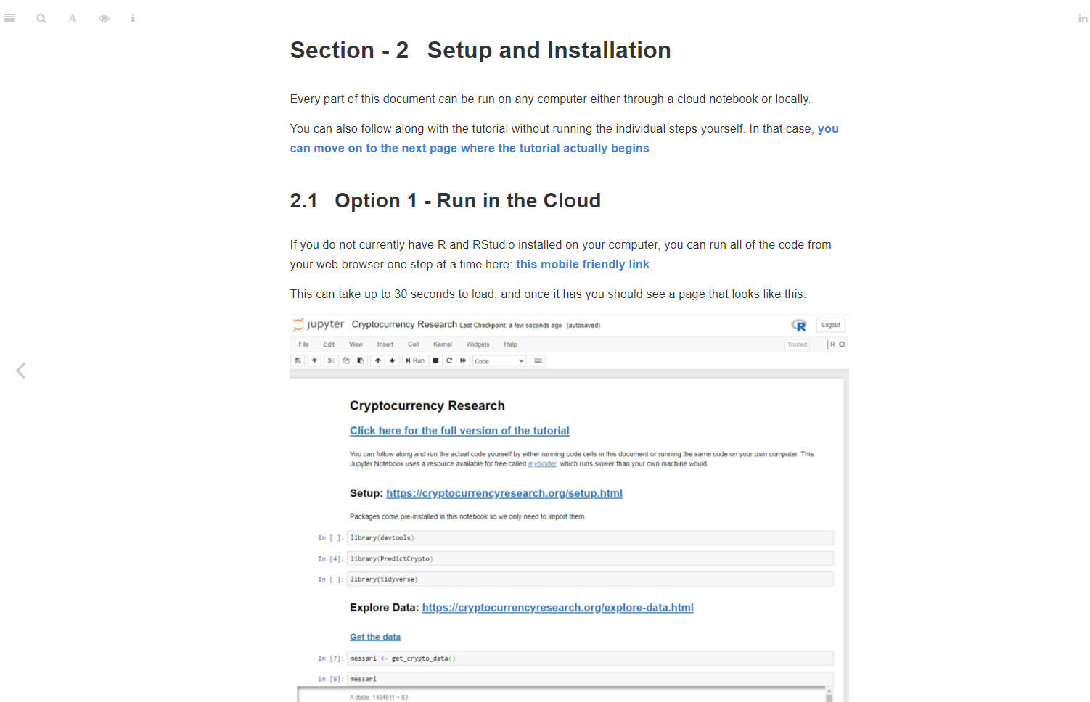Expand the Code cell type dropdown
Viewport: 1090px width, 702px height.
499,360
